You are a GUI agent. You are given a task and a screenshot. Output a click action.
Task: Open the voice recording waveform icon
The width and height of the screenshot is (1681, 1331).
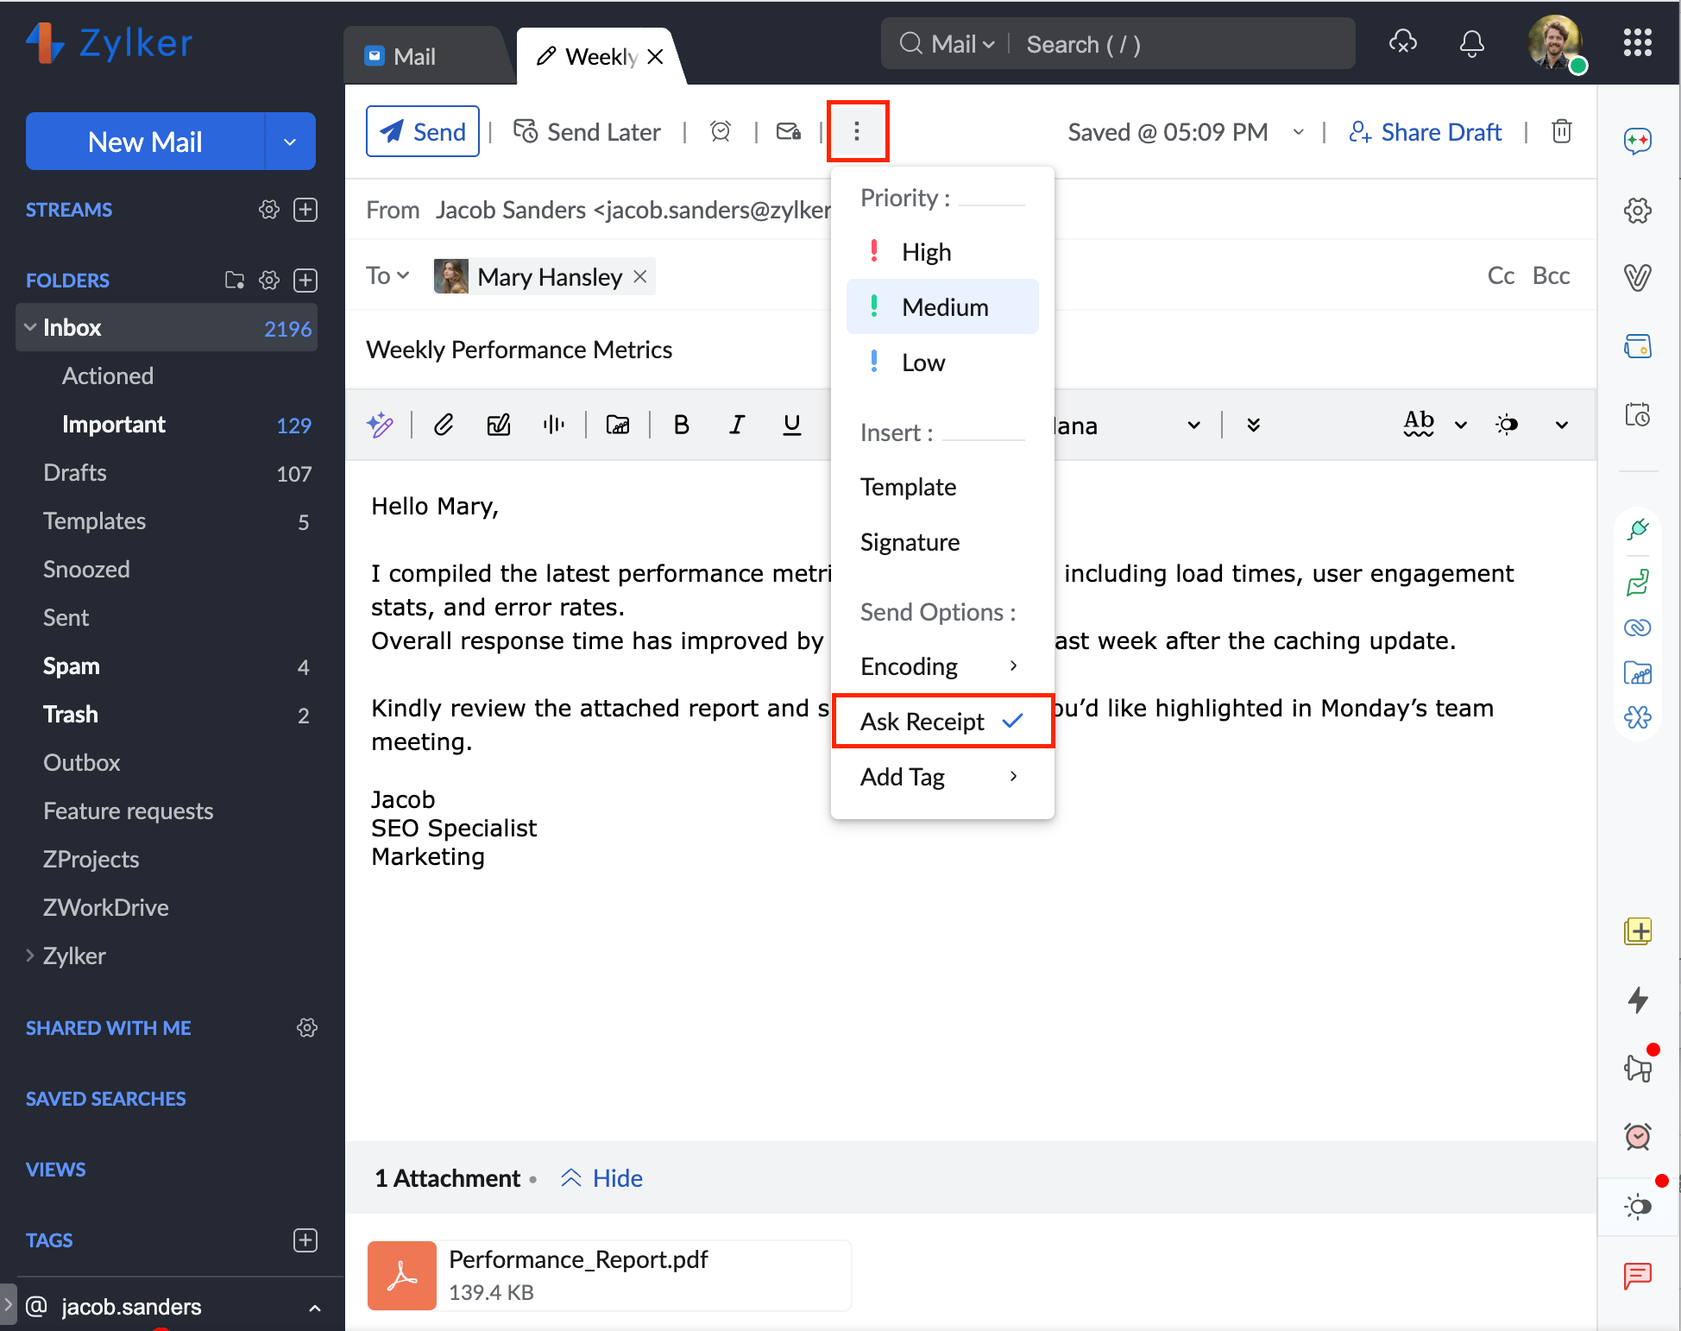(x=554, y=425)
